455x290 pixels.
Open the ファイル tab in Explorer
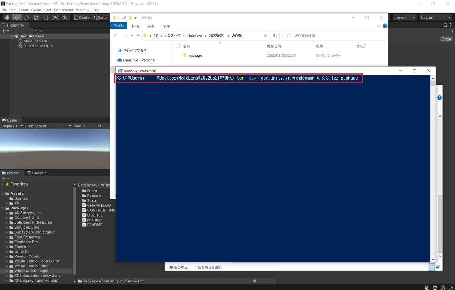pos(119,26)
